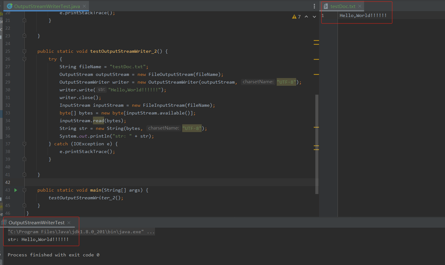Click warning stripe mark beside line 35

click(316, 127)
